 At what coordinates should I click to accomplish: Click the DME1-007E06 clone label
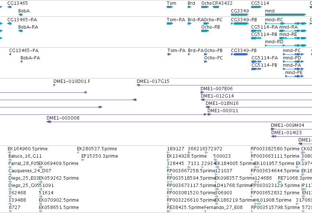click(216, 89)
